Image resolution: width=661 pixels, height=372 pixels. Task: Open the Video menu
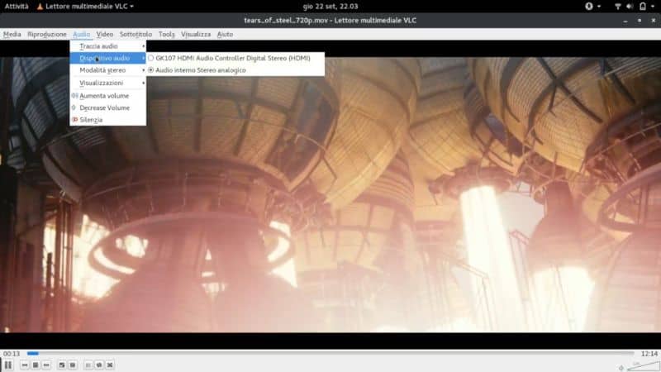105,34
